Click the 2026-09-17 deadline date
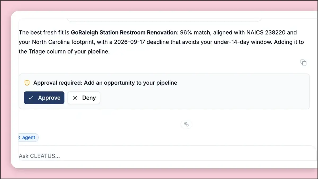The width and height of the screenshot is (318, 179). tap(129, 42)
